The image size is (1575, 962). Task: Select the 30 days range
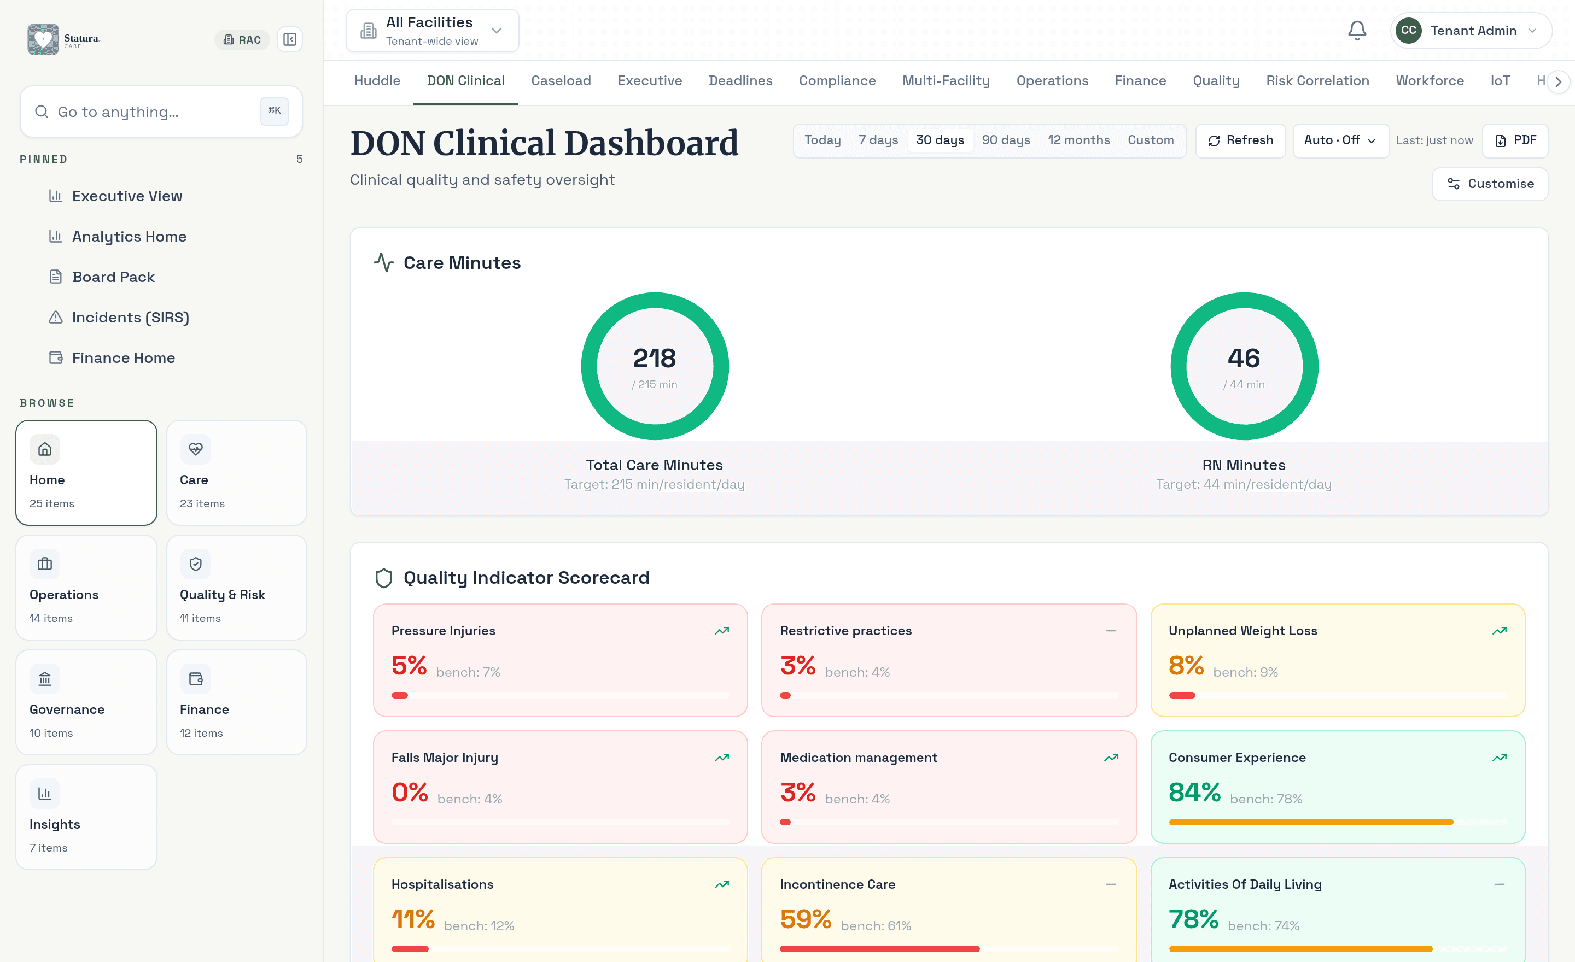[x=940, y=140]
